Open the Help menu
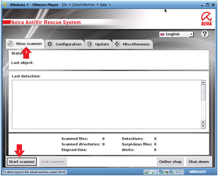The width and height of the screenshot is (218, 176). pyautogui.click(x=103, y=5)
